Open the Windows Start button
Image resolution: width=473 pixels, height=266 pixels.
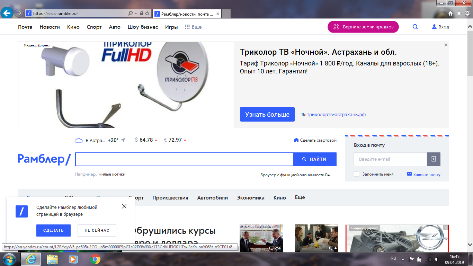(9, 259)
